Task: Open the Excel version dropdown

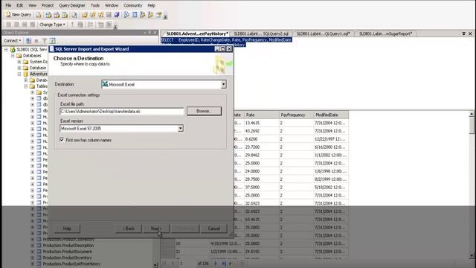Action: pos(180,129)
